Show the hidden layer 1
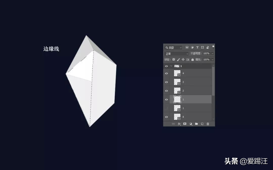 point(166,108)
